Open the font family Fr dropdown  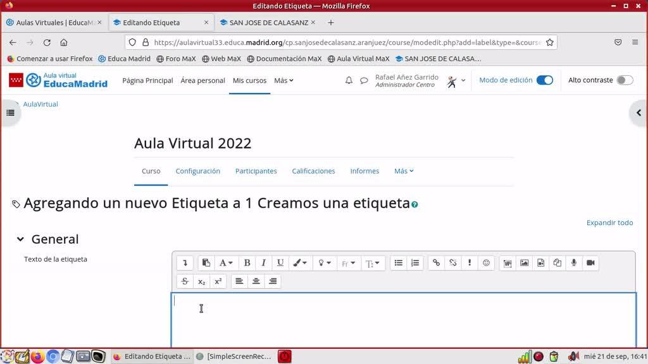pos(349,264)
